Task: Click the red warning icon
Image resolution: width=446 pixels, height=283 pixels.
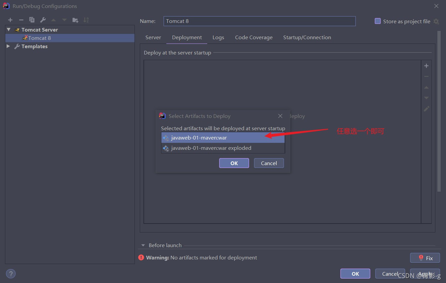Action: point(141,257)
